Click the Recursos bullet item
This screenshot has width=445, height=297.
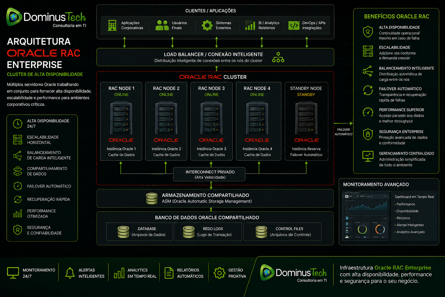[x=403, y=218]
